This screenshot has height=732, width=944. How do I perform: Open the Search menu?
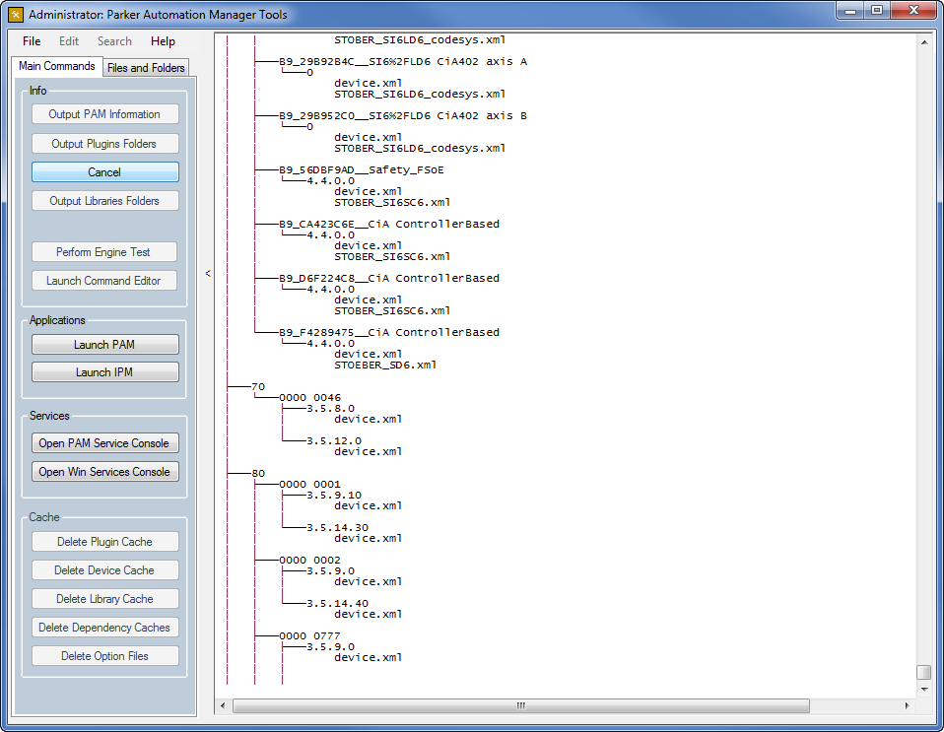[x=114, y=41]
